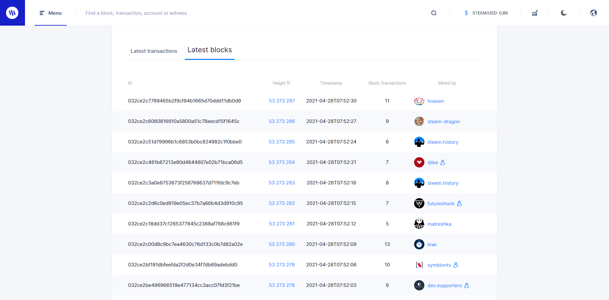Click the dollar sign price icon
The width and height of the screenshot is (609, 300).
tap(466, 13)
